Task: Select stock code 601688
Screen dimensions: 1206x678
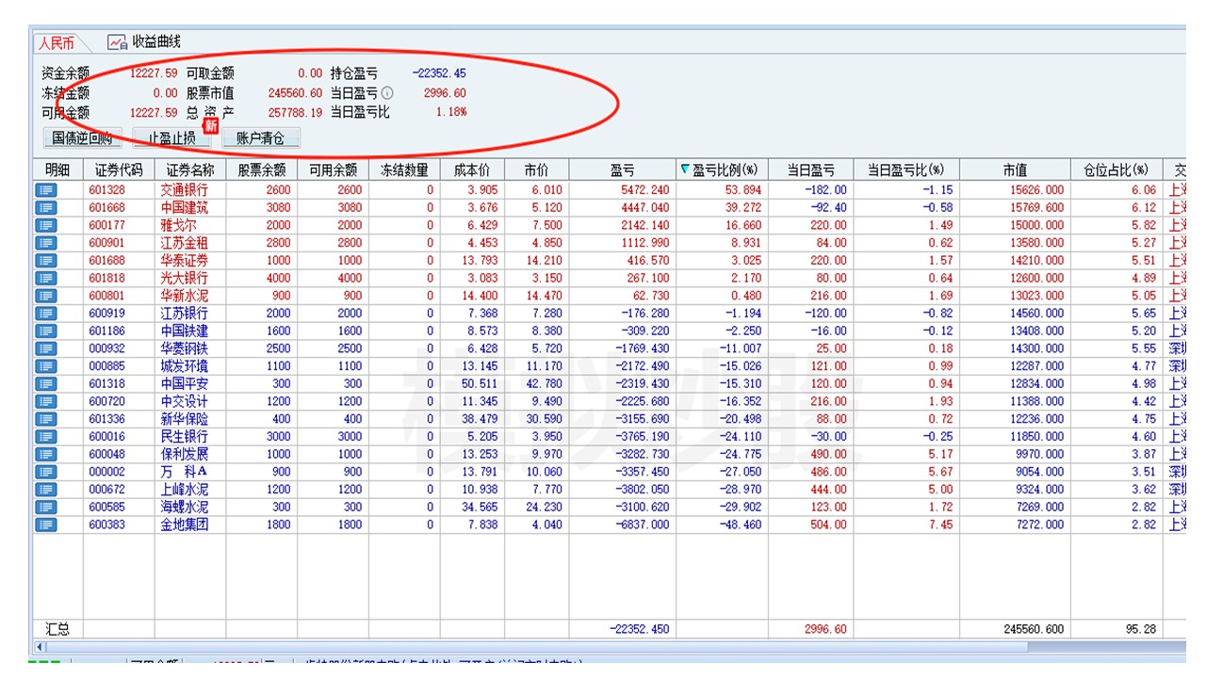Action: point(107,261)
